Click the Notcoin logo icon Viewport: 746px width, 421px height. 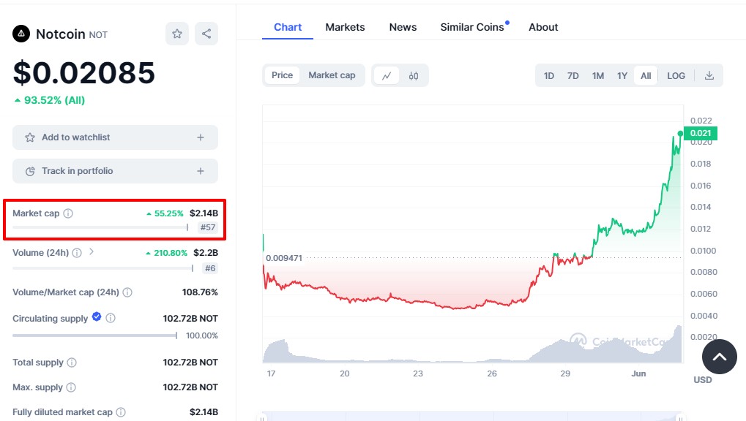pos(21,34)
